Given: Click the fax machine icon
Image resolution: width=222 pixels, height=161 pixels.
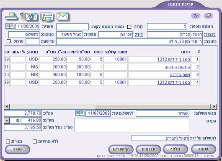Looking at the screenshot, I should pyautogui.click(x=47, y=17).
